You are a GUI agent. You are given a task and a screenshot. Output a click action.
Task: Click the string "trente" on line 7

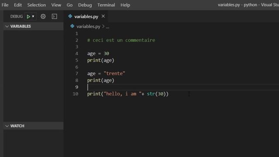pos(114,74)
